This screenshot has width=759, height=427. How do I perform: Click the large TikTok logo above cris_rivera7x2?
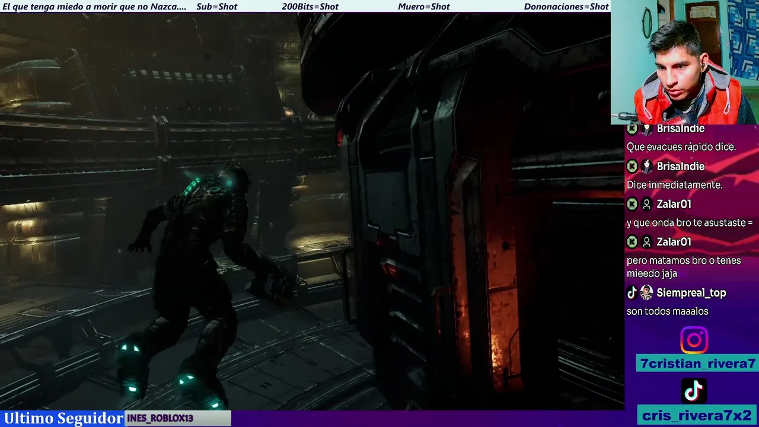pyautogui.click(x=694, y=391)
